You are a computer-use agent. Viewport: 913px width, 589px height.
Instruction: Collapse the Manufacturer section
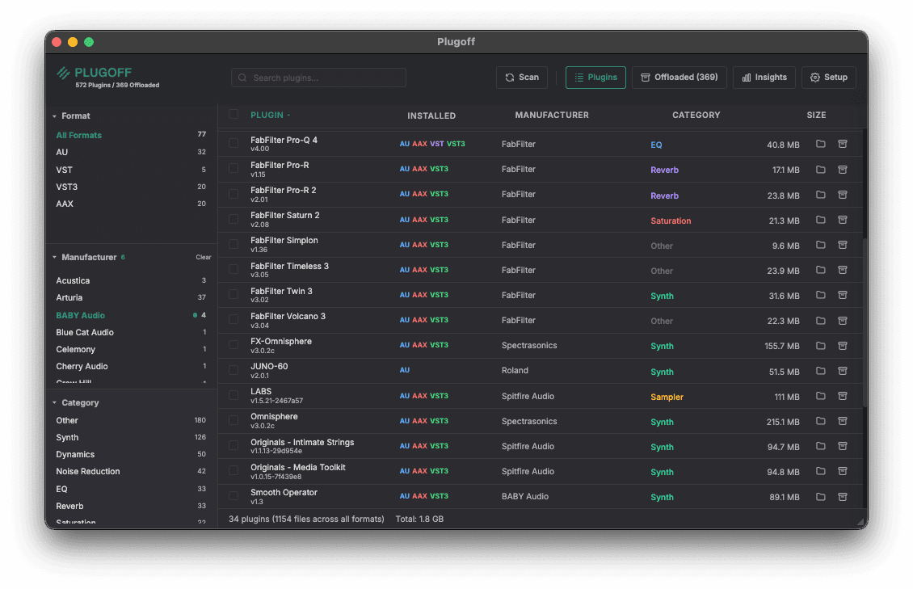pyautogui.click(x=54, y=257)
